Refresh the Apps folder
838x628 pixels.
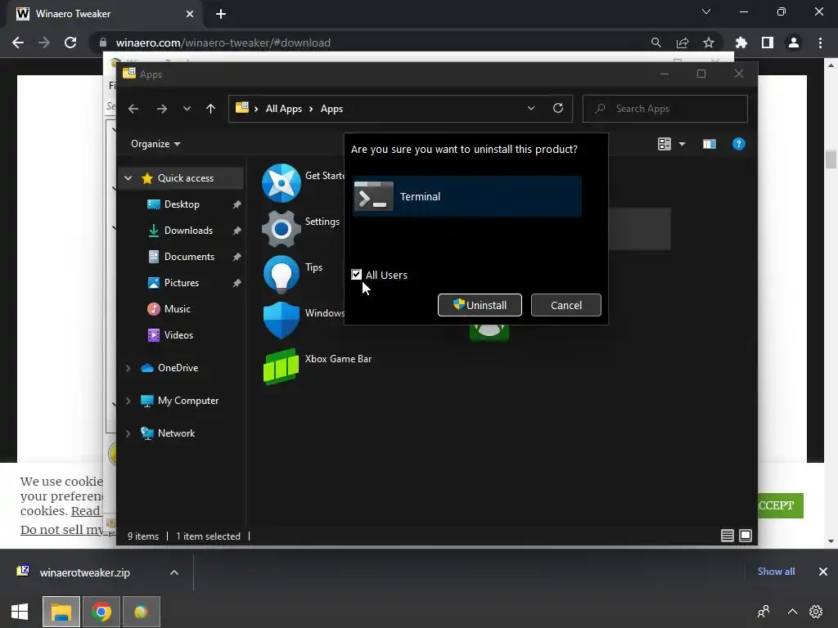click(x=558, y=108)
